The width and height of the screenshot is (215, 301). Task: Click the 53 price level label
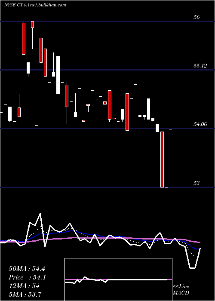click(x=197, y=183)
